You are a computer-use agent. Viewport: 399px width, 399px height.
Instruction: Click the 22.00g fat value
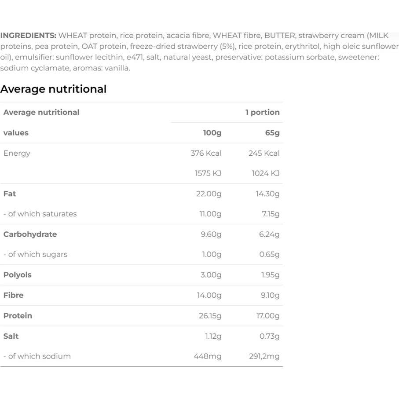tap(209, 194)
